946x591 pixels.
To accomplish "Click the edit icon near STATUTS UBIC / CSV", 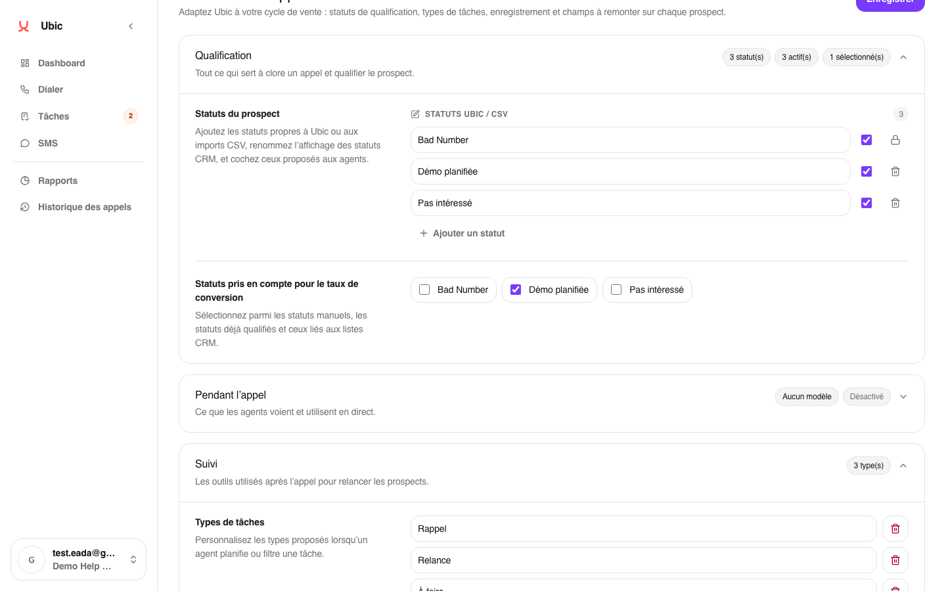I will 415,114.
